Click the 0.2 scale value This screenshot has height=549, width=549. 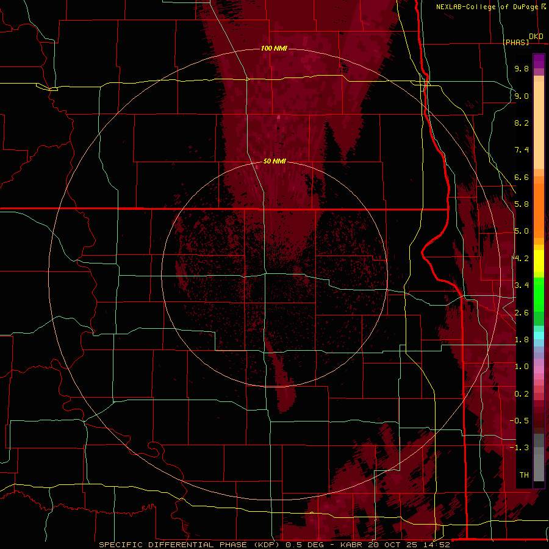pos(522,394)
